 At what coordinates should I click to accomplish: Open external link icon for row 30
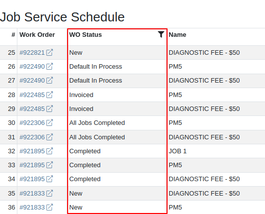(50, 122)
